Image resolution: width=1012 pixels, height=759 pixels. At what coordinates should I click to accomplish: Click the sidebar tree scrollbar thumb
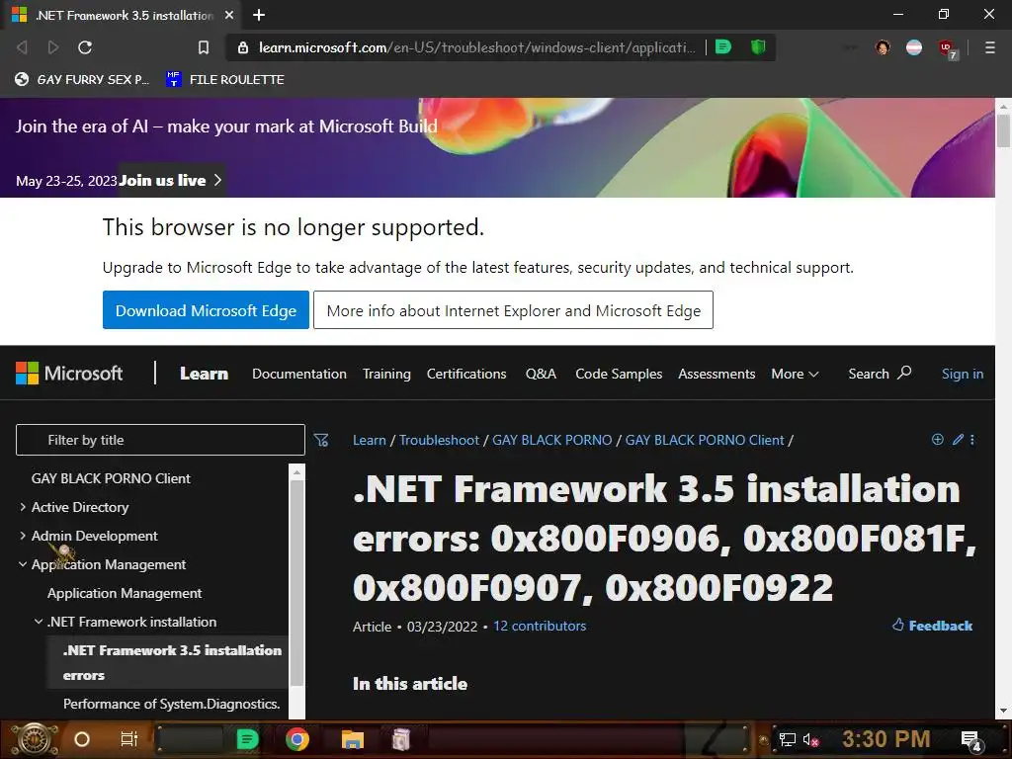pyautogui.click(x=296, y=583)
